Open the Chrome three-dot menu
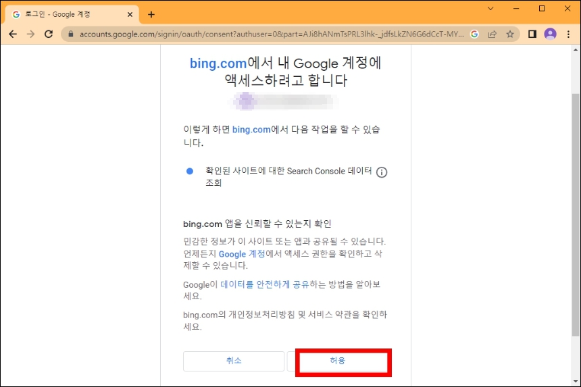Screen dimensions: 581x387 pos(568,34)
